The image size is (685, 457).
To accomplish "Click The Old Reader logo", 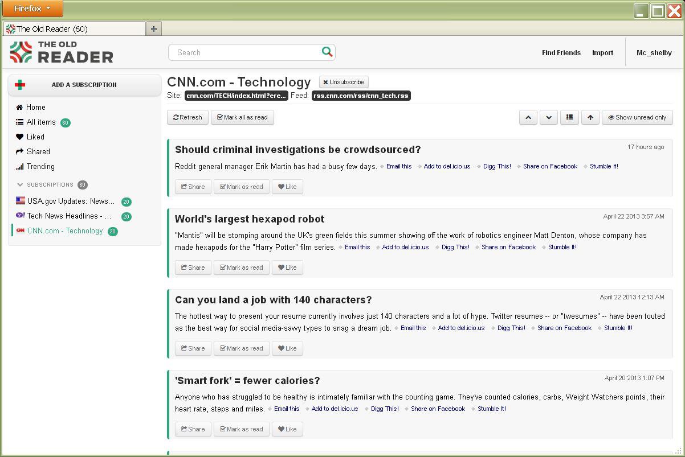I will (62, 52).
